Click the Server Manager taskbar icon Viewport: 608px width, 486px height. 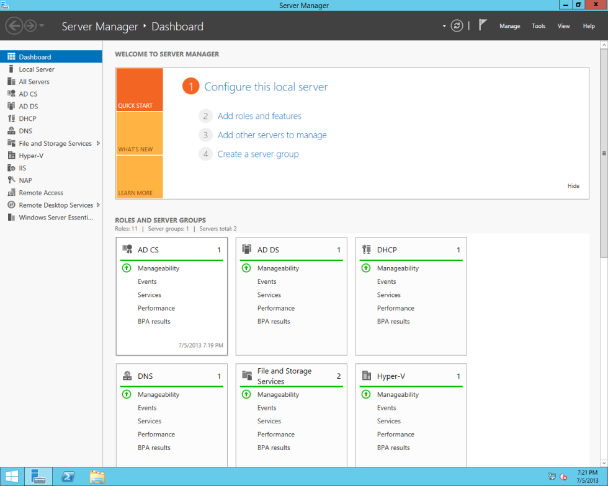[x=38, y=477]
